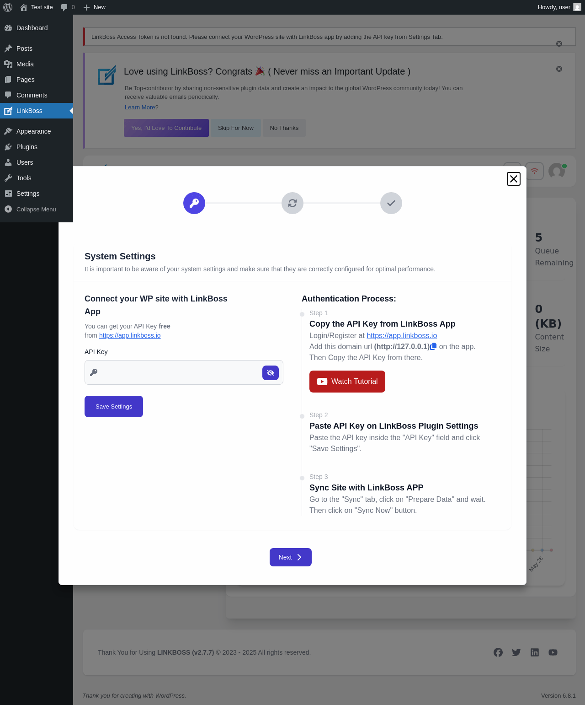This screenshot has width=585, height=705.
Task: Open Pages menu item
Action: [37, 80]
